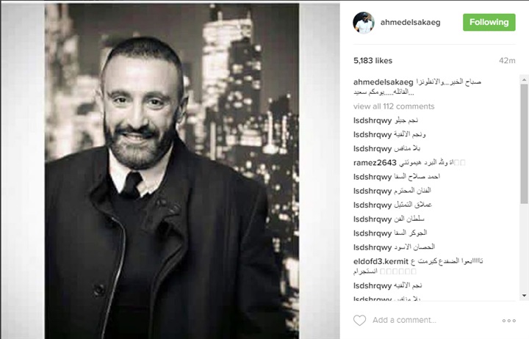
Task: Click the black and white portrait photo
Action: tap(172, 171)
